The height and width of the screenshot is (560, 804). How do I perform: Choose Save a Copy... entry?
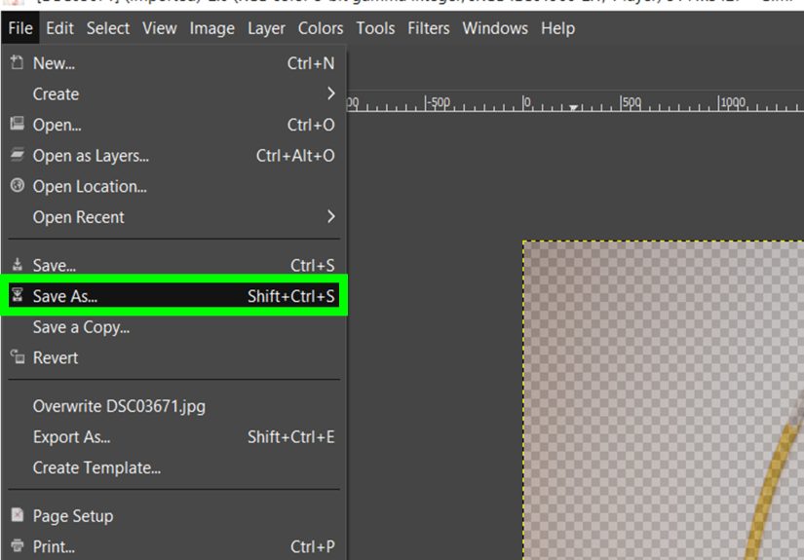click(173, 326)
